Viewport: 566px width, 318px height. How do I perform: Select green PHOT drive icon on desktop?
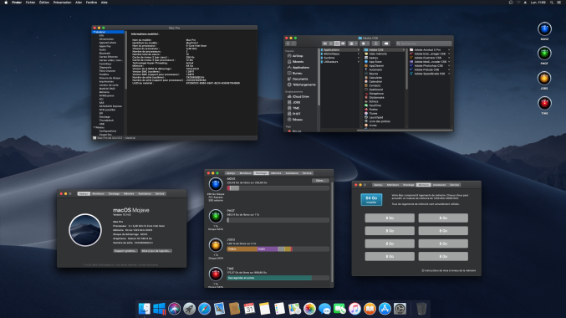click(x=544, y=54)
